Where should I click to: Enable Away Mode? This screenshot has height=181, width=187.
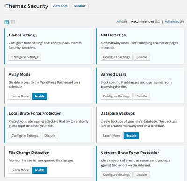click(x=39, y=97)
